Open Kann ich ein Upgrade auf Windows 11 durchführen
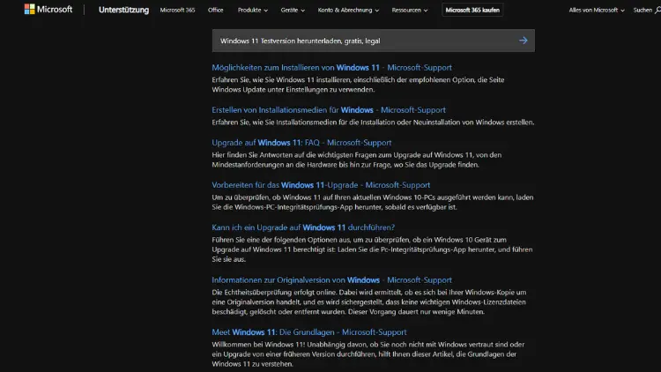Image resolution: width=661 pixels, height=372 pixels. (303, 227)
